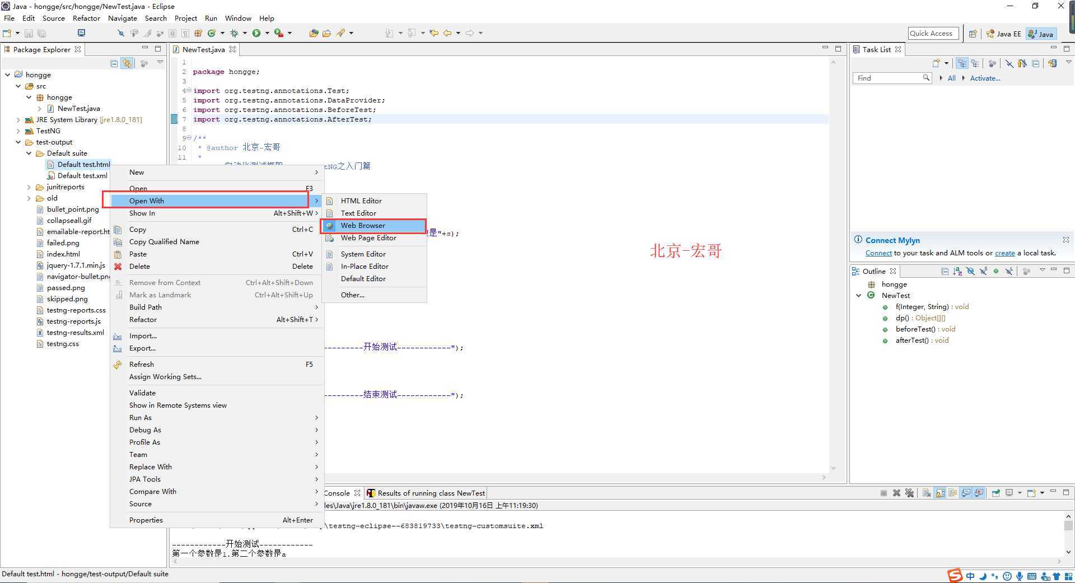
Task: Click Last Edit Location arrow icon
Action: click(433, 33)
